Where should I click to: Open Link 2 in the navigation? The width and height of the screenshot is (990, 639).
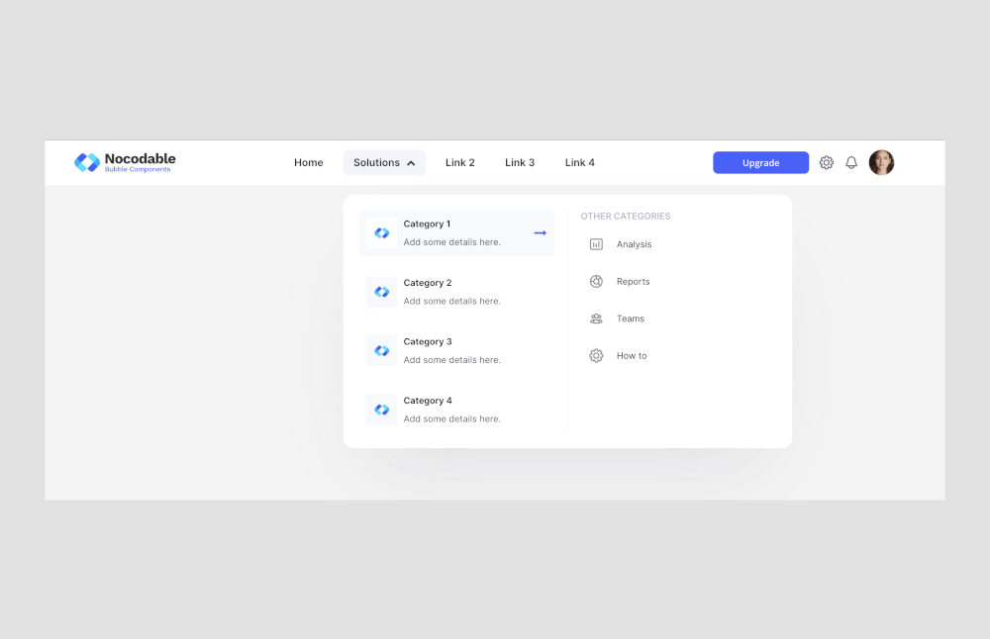tap(459, 162)
